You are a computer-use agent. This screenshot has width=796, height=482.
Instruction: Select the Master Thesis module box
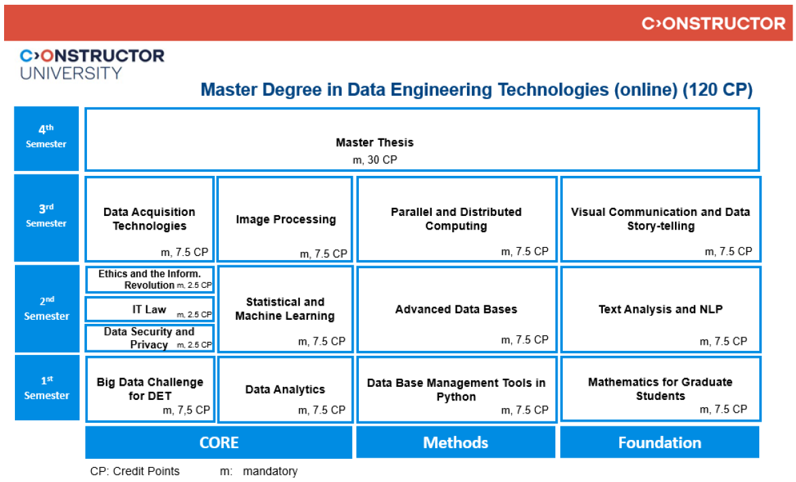(x=421, y=140)
